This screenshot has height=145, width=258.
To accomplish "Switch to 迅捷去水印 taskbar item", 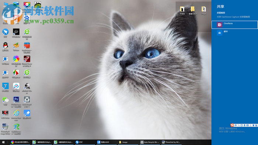I will coord(106,142).
